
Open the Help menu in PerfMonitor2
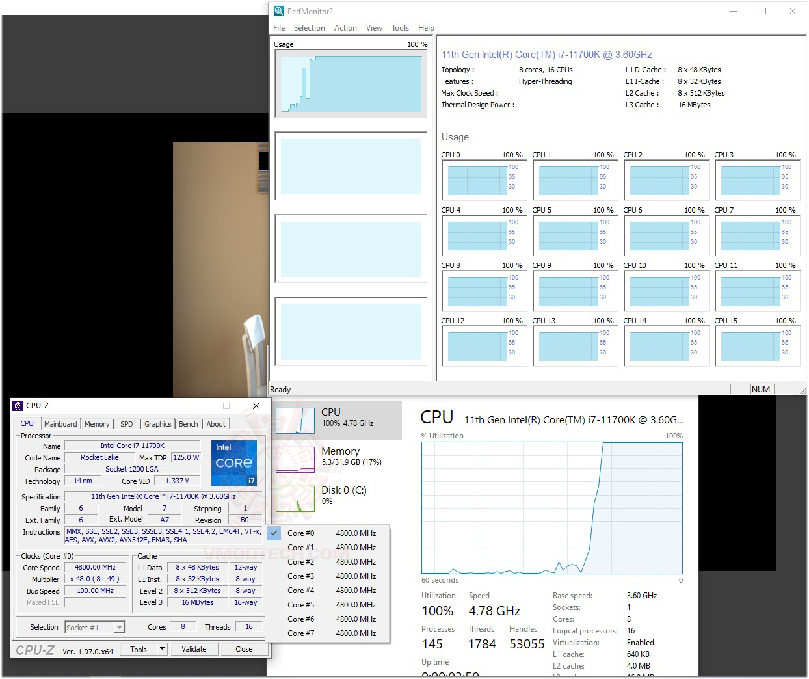(x=426, y=28)
